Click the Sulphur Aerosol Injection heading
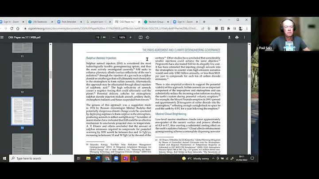The height and width of the screenshot is (179, 319). point(101,58)
